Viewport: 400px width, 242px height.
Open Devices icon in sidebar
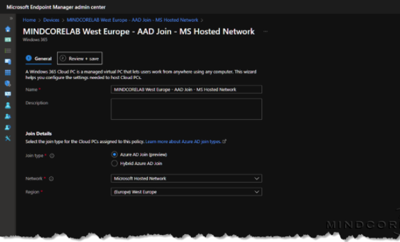pos(8,62)
